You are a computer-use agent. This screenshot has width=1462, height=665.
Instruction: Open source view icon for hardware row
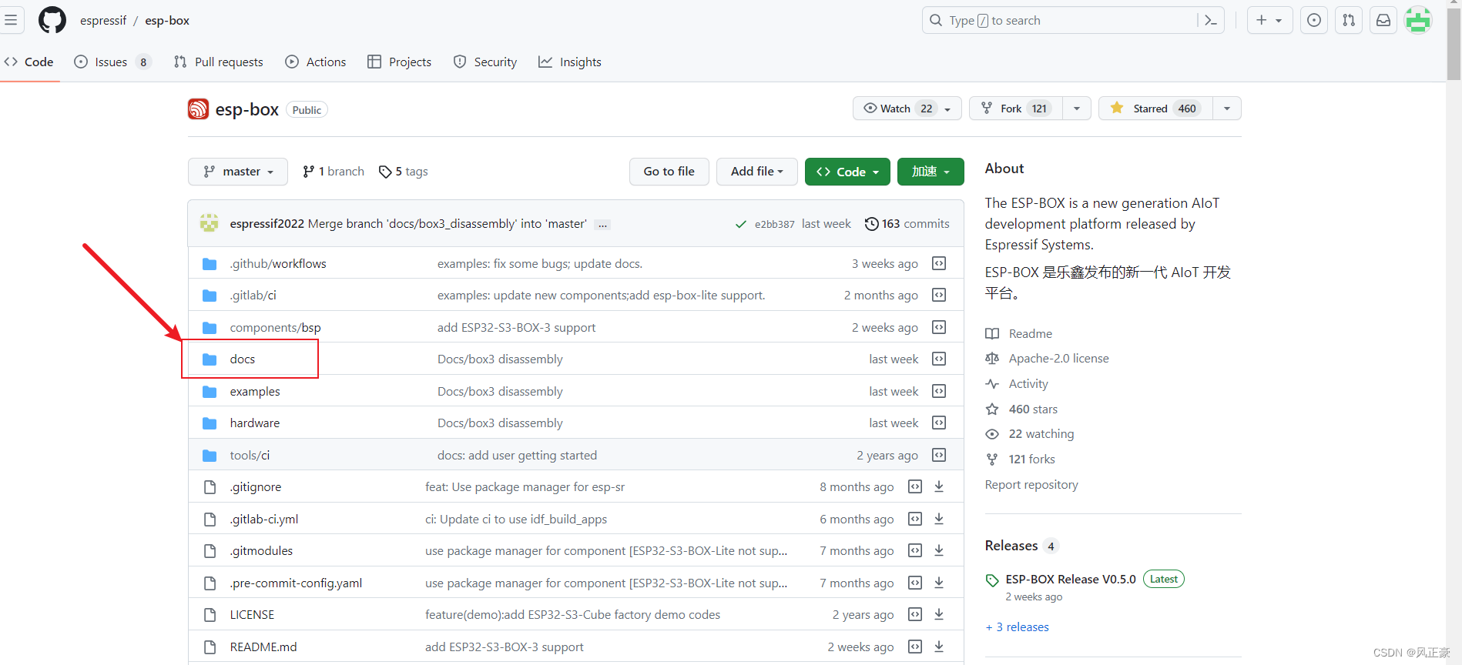click(939, 423)
